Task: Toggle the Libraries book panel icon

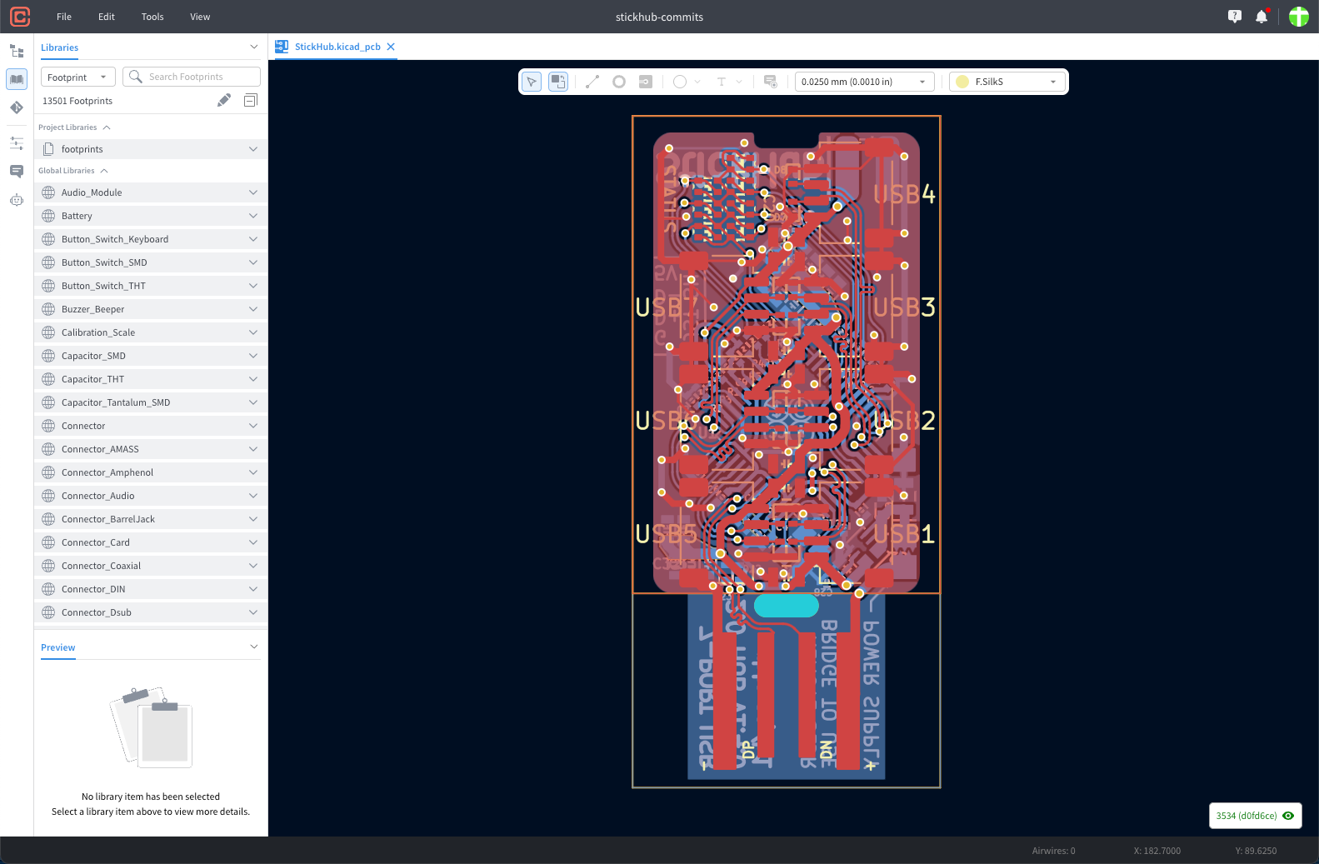Action: tap(17, 79)
